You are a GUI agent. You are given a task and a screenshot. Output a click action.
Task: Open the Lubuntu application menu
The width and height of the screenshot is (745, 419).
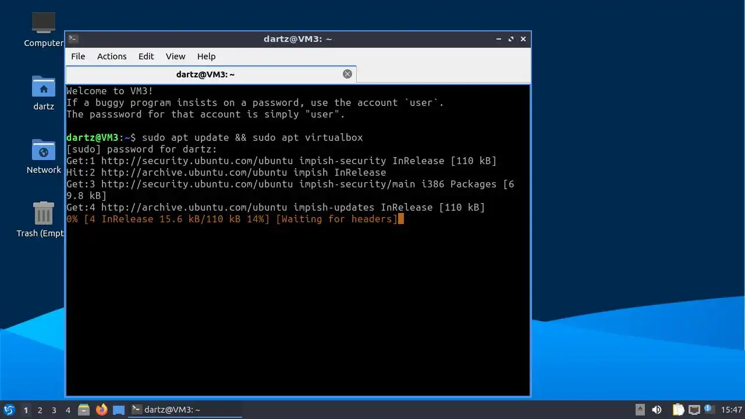(9, 410)
